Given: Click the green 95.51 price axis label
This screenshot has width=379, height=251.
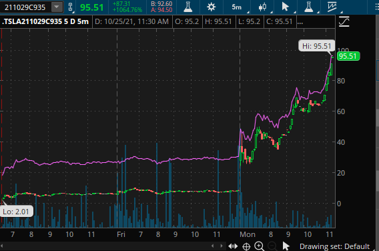Looking at the screenshot, I should [348, 56].
